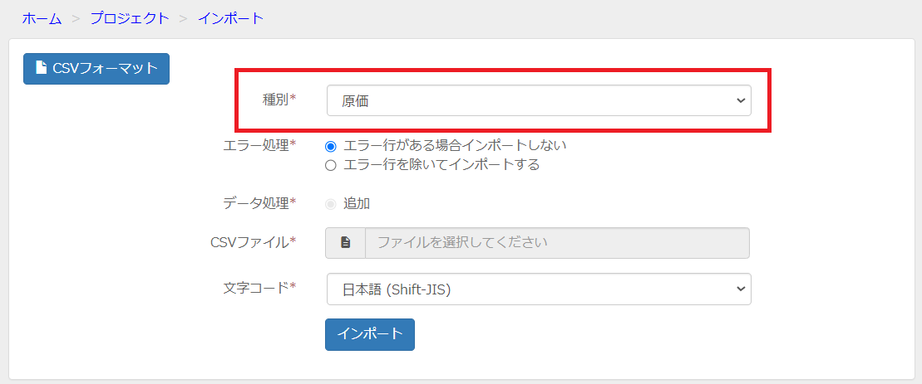Click the blue インポート submit button
Viewport: 922px width, 384px height.
(x=370, y=334)
